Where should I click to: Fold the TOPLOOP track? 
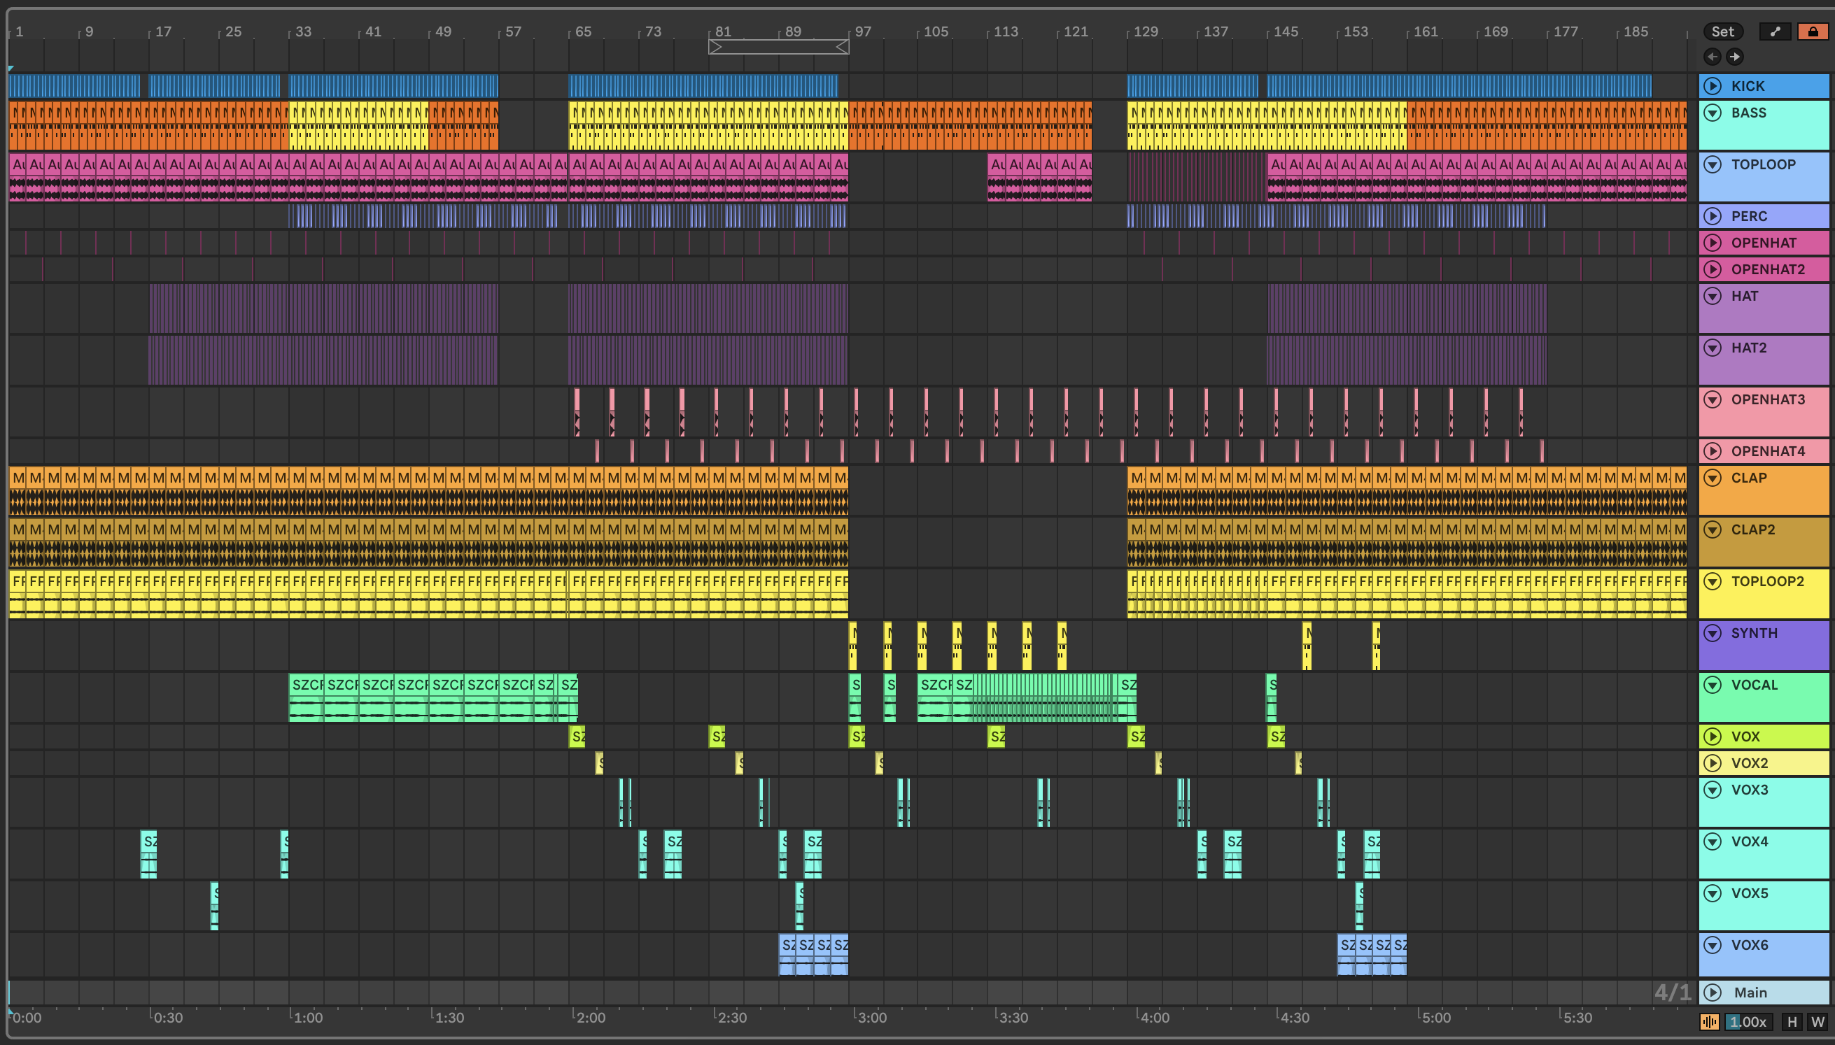pyautogui.click(x=1713, y=164)
